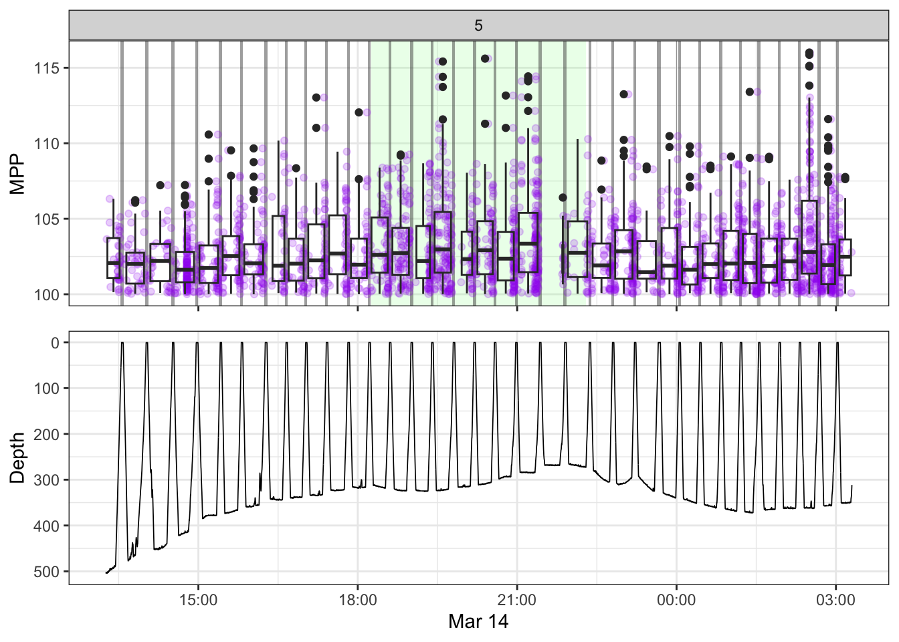The width and height of the screenshot is (899, 642).
Task: Select the 15:00 x-axis tick label
Action: coord(198,600)
